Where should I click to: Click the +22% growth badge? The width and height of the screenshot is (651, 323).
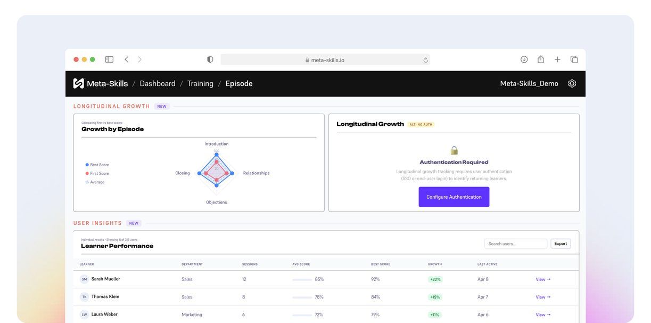click(x=435, y=279)
